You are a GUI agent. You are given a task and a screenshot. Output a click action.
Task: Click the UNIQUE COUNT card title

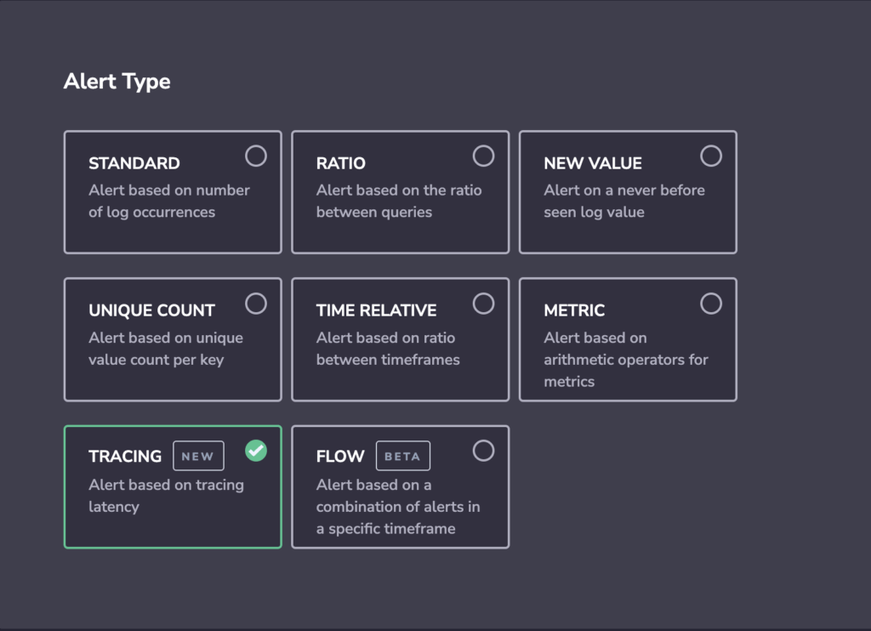151,310
